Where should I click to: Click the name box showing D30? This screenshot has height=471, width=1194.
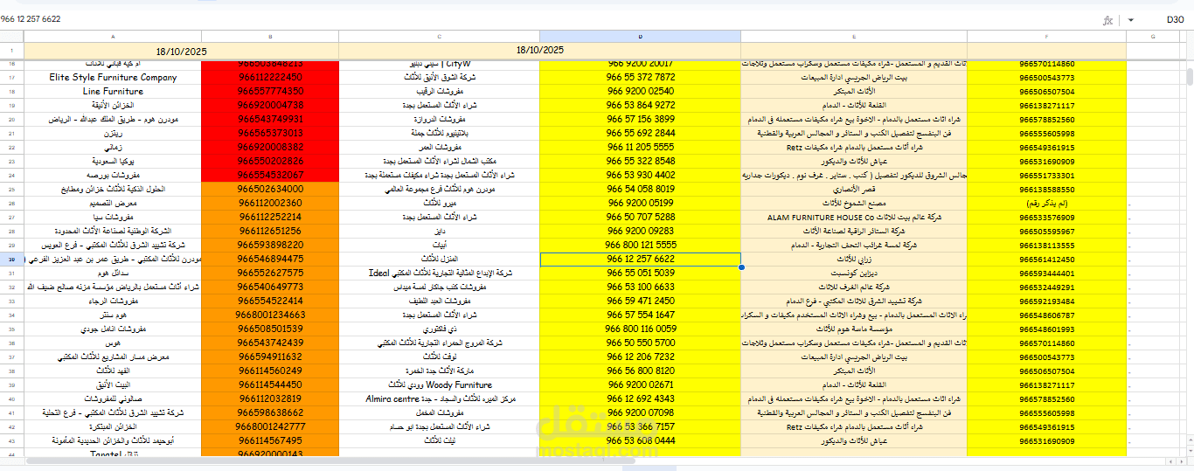click(1175, 19)
